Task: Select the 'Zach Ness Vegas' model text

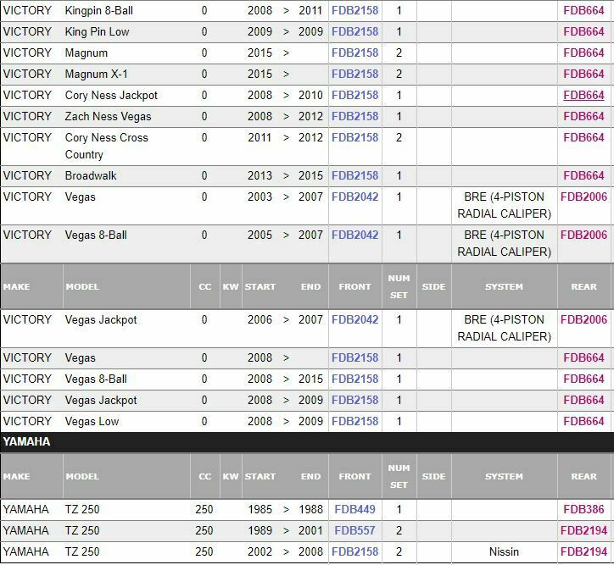Action: [108, 116]
